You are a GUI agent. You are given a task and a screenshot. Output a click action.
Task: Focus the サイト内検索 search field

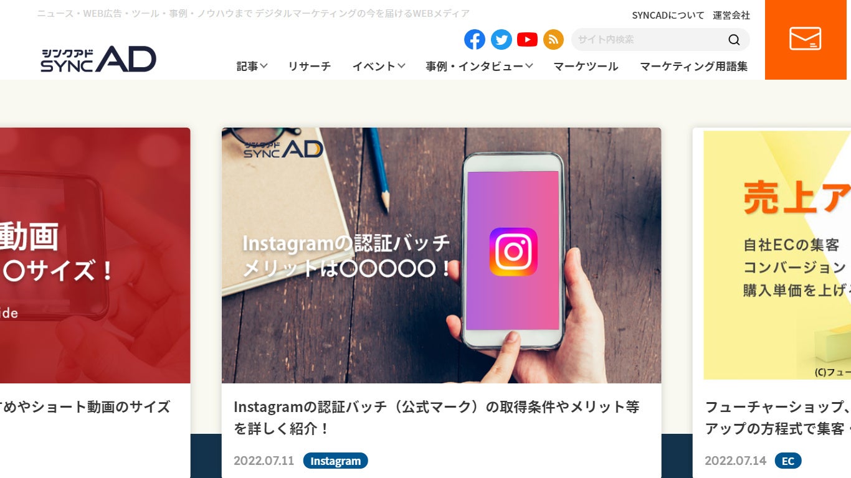click(x=648, y=40)
